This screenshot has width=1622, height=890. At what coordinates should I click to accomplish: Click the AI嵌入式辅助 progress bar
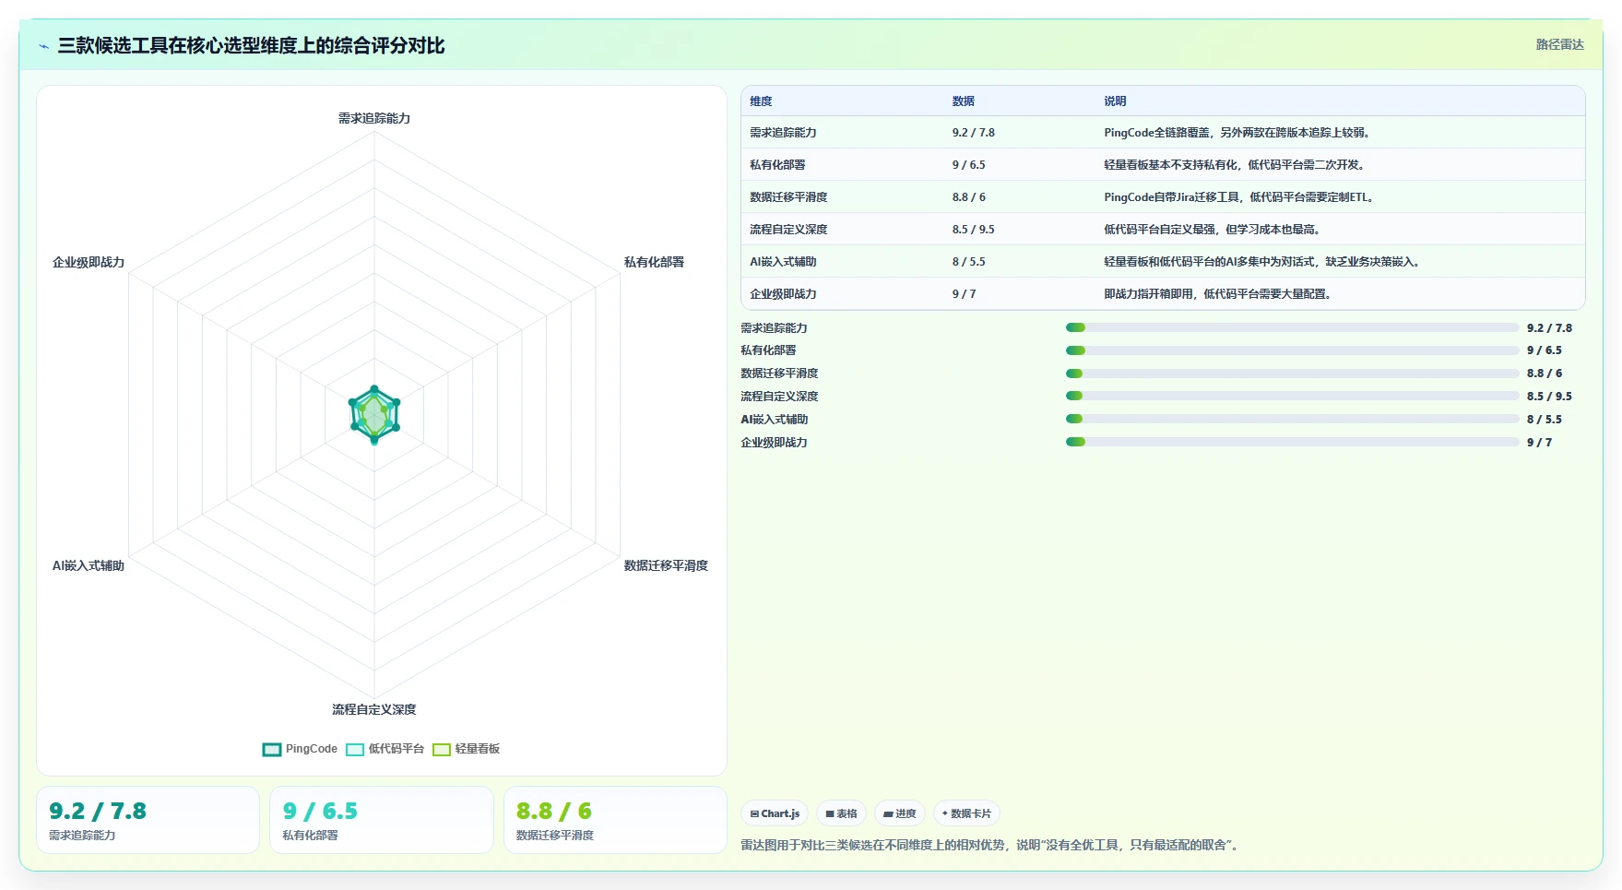point(1292,419)
